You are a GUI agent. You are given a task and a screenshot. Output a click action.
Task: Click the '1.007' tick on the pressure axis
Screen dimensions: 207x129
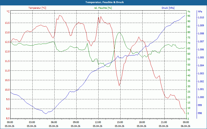point(201,42)
